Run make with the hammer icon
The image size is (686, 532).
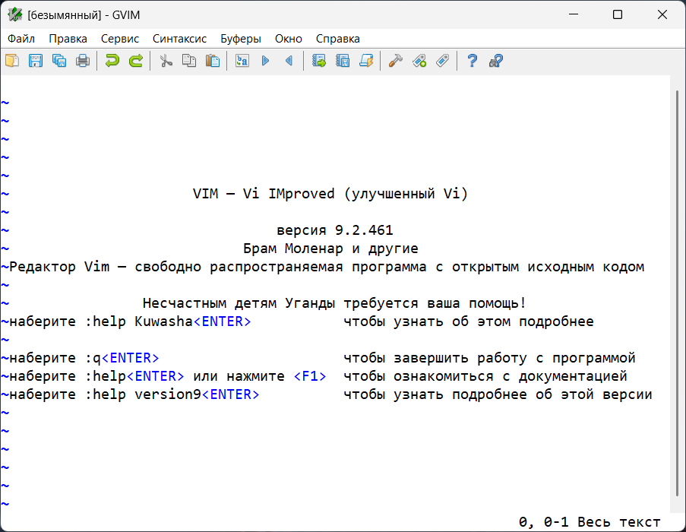(x=396, y=60)
